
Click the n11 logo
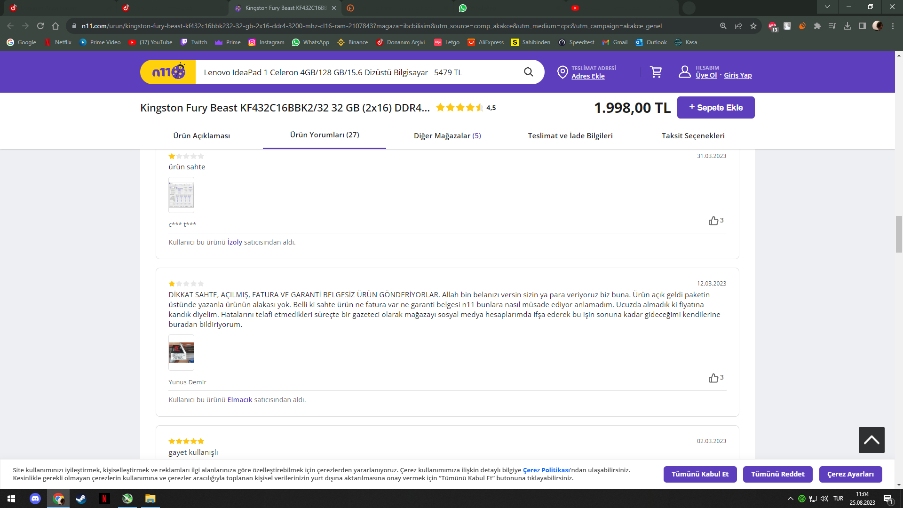coord(167,71)
